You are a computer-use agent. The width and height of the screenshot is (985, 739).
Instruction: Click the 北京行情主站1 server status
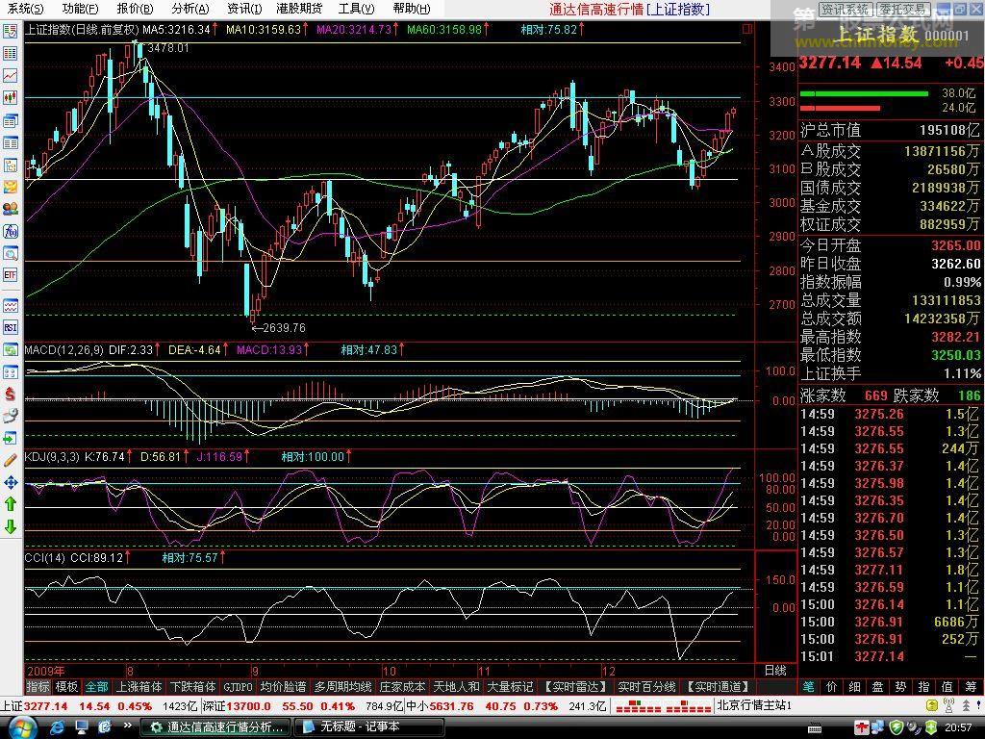click(x=754, y=705)
